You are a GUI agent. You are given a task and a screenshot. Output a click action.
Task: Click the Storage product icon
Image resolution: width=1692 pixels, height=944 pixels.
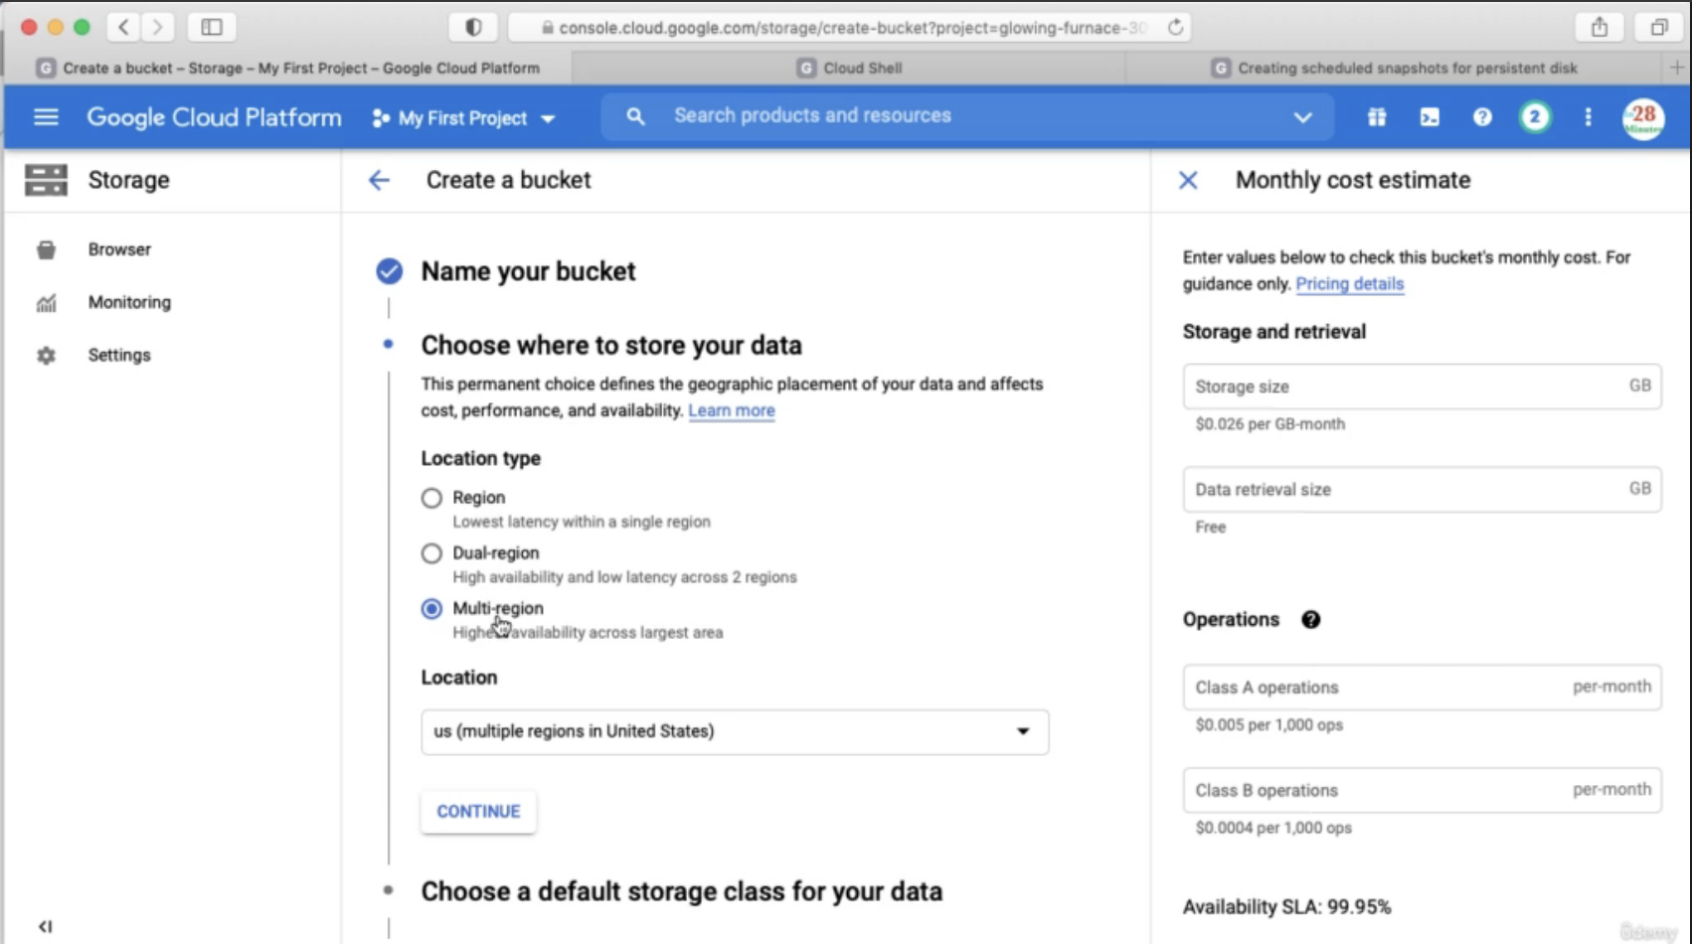pos(46,180)
